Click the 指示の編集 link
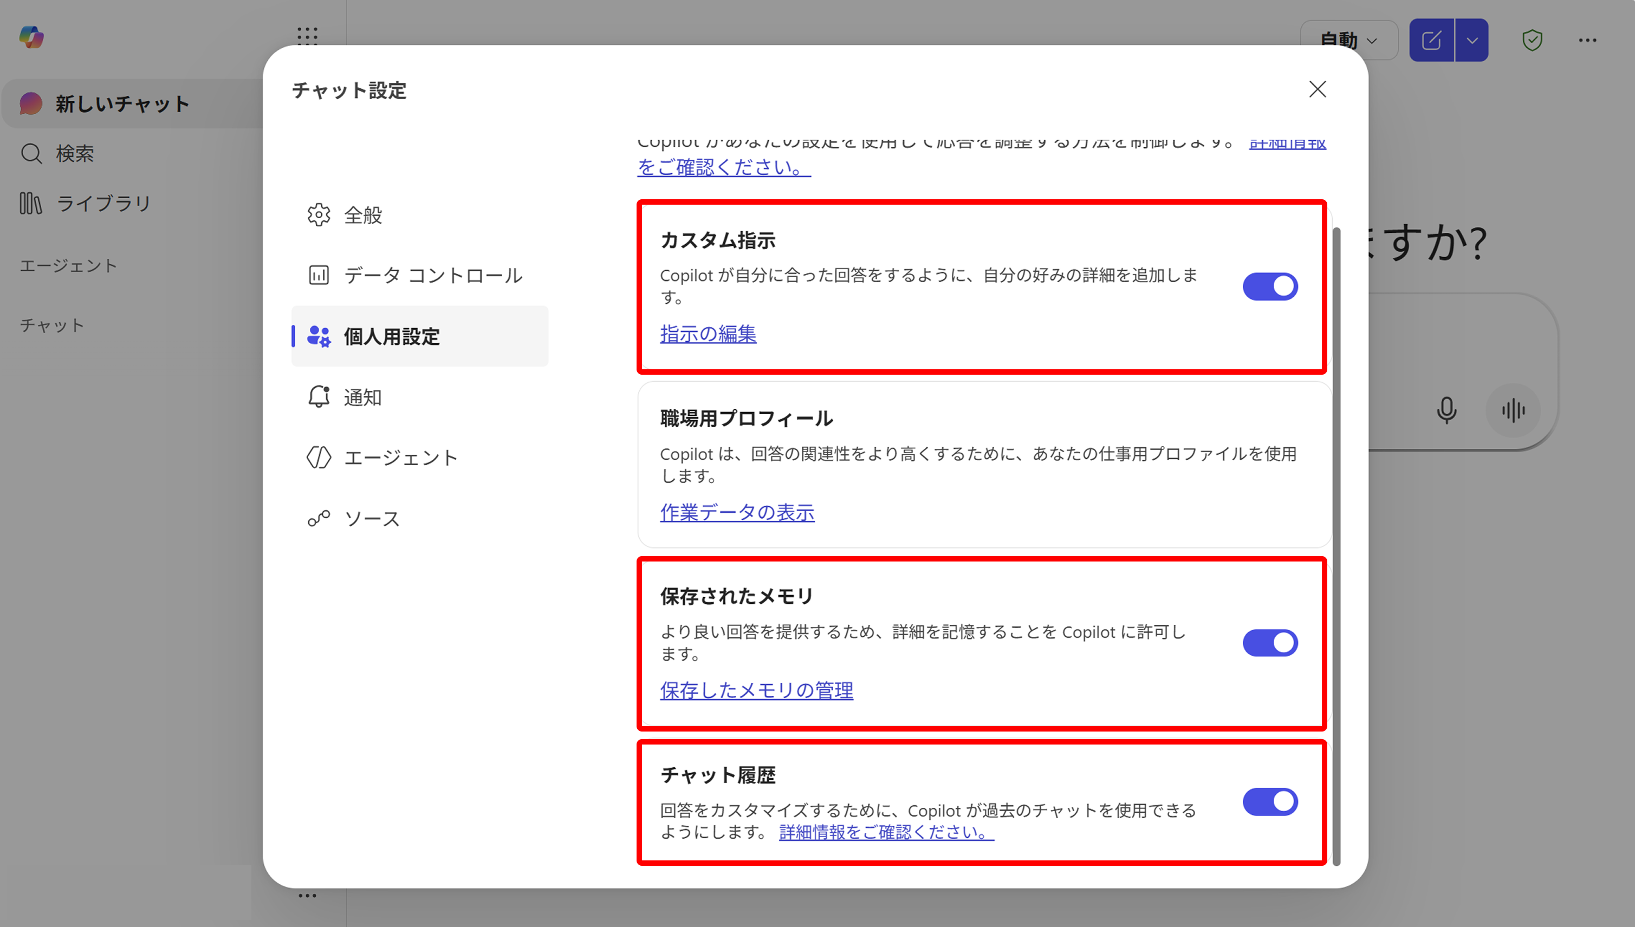Image resolution: width=1635 pixels, height=927 pixels. point(708,334)
